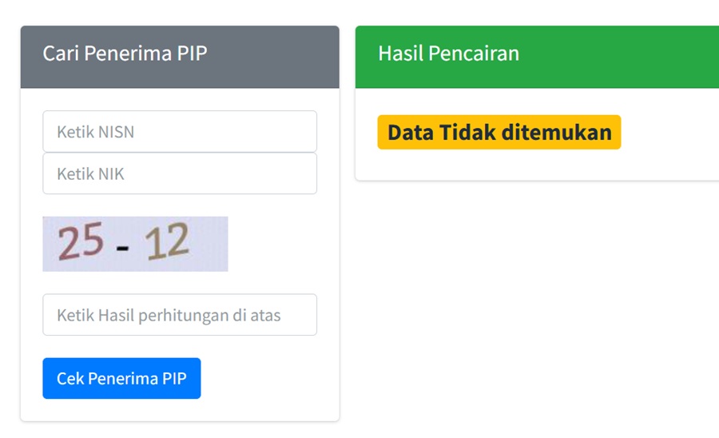Screen dimensions: 719x438
Task: Focus the Ketik NIK text box
Action: [x=180, y=173]
